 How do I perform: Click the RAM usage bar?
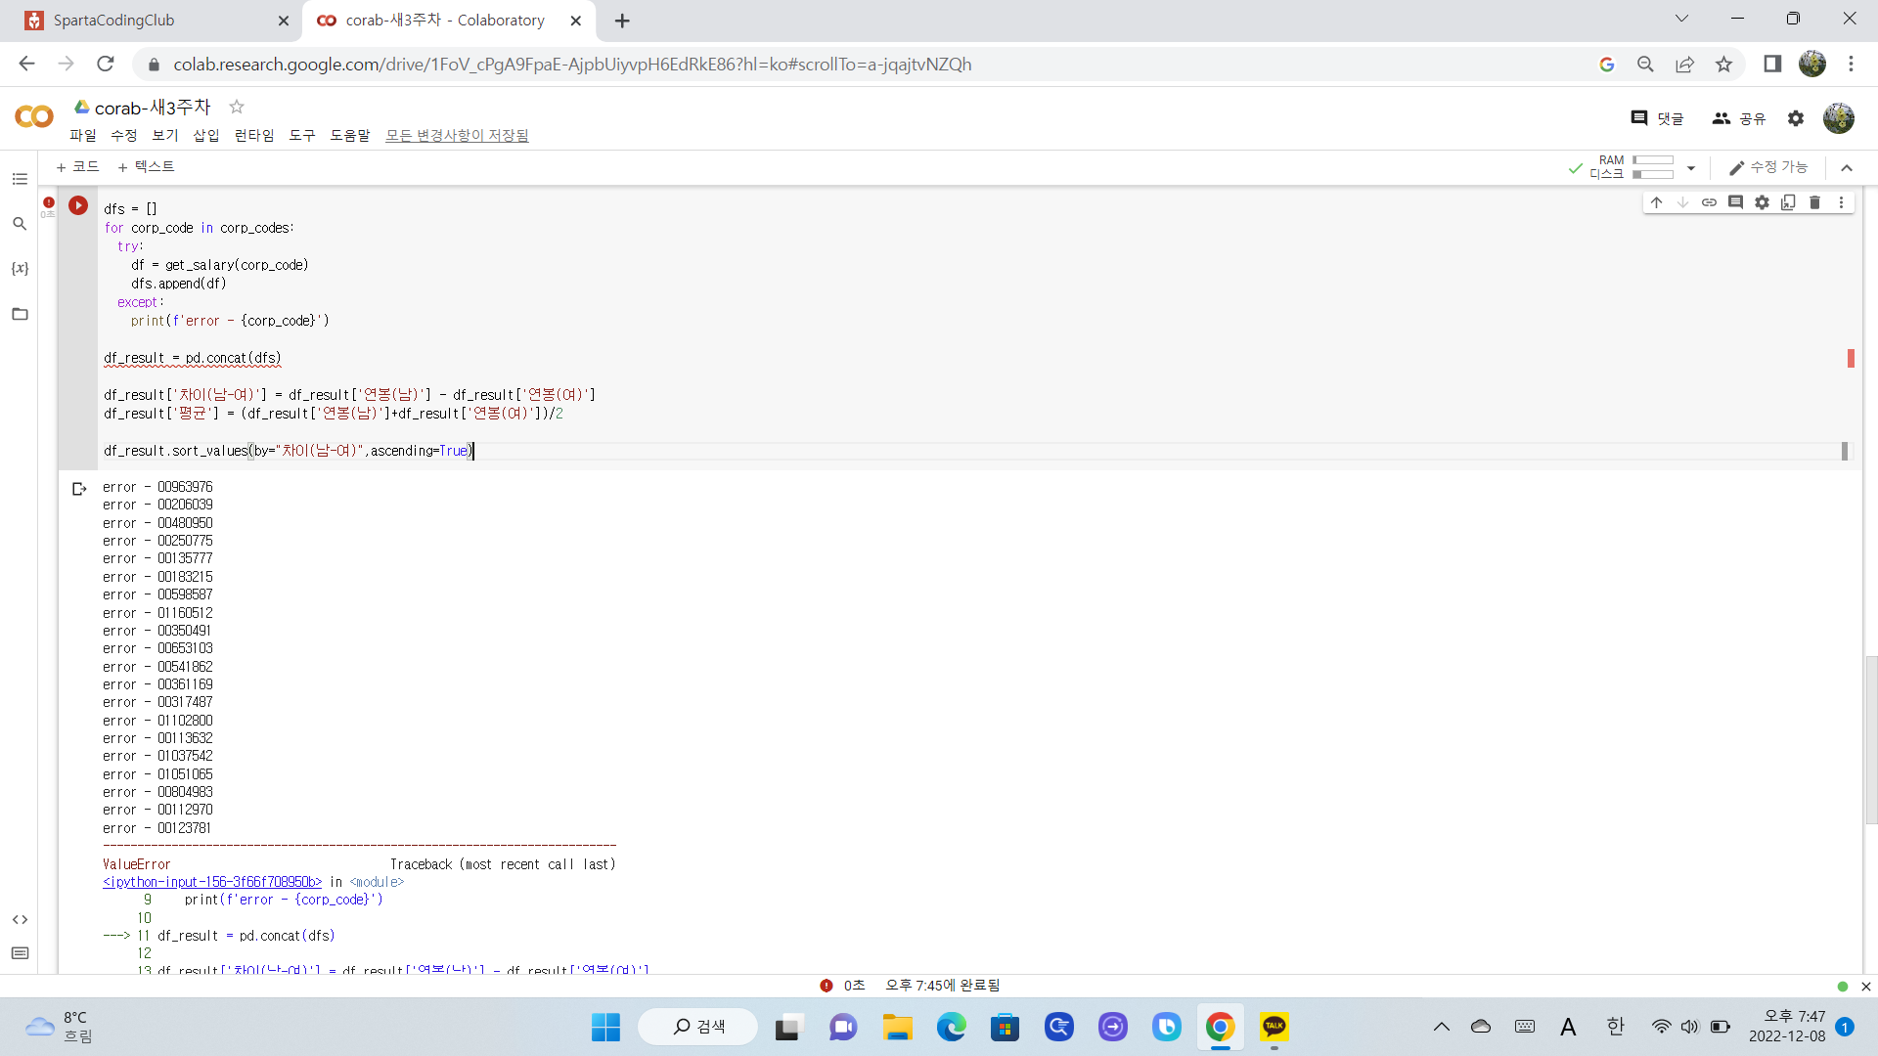[x=1653, y=160]
